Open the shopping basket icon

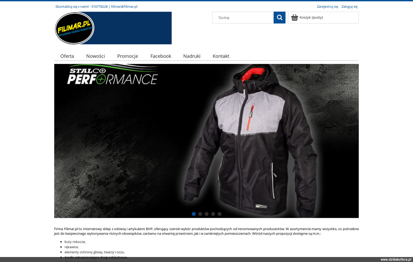coord(294,18)
